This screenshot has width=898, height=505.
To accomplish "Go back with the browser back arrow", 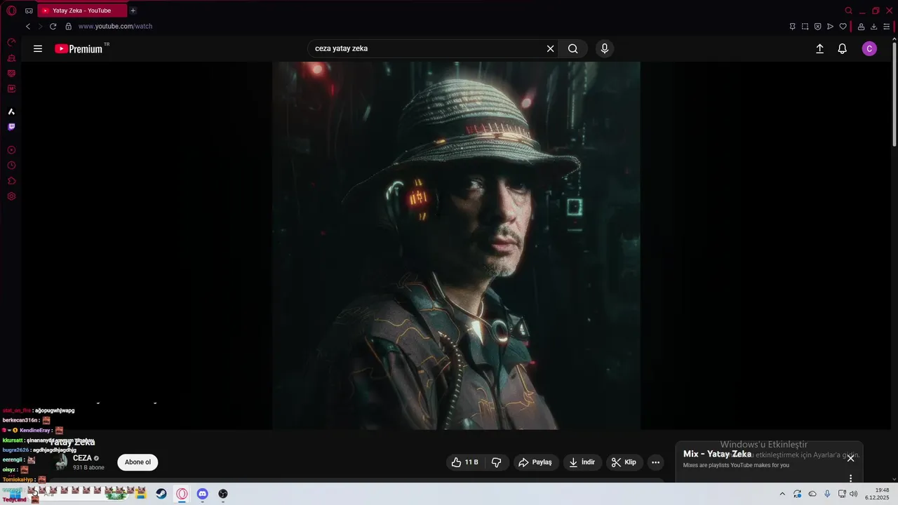I will pos(28,27).
